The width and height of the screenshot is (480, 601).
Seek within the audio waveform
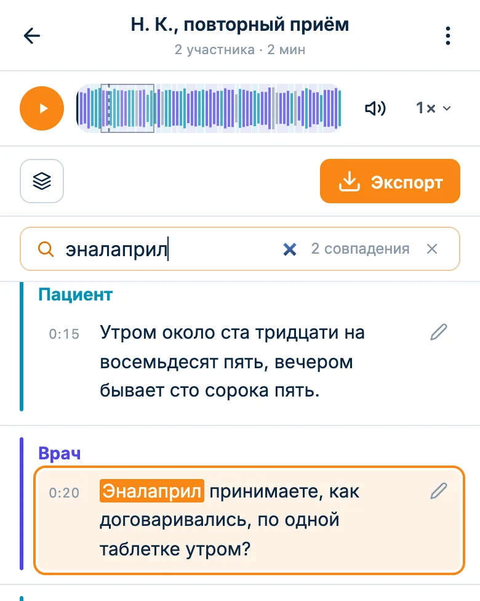209,108
